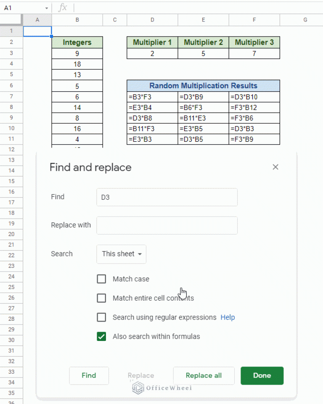The image size is (323, 404).
Task: Select the Multiplier 2 header cell
Action: pyautogui.click(x=203, y=42)
